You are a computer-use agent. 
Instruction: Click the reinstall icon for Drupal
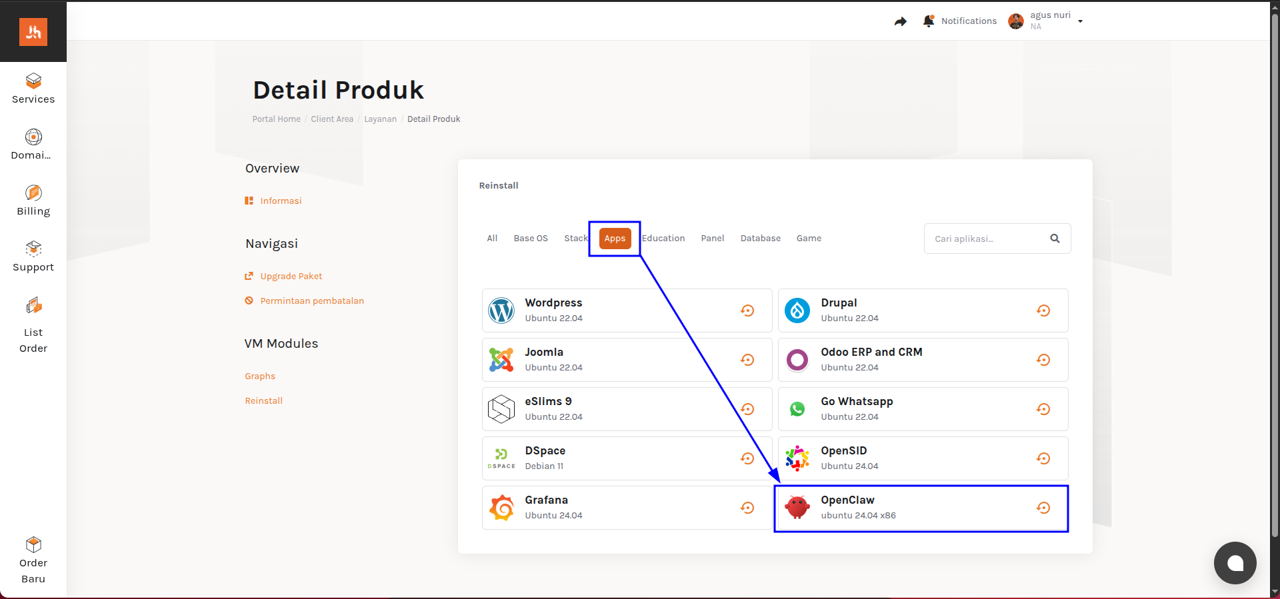1043,310
